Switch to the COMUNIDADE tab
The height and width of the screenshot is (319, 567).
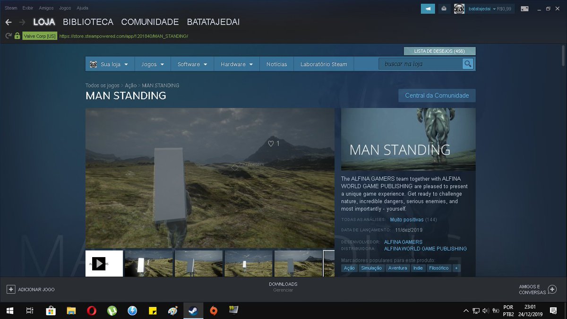[x=150, y=22]
